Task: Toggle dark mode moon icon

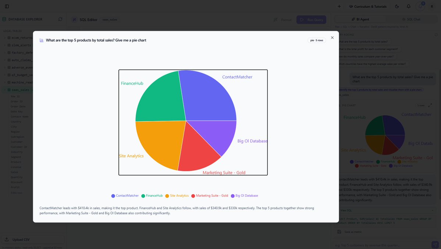Action: click(397, 6)
